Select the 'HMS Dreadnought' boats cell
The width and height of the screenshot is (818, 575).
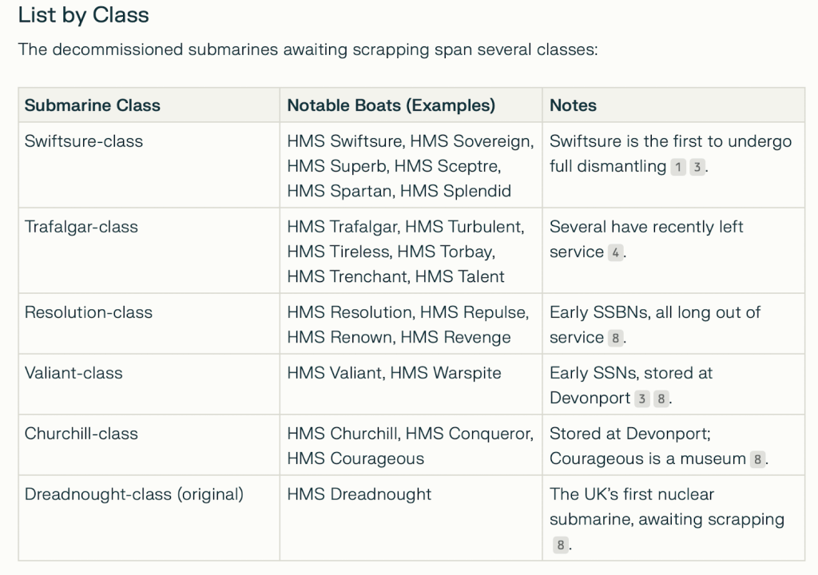359,494
